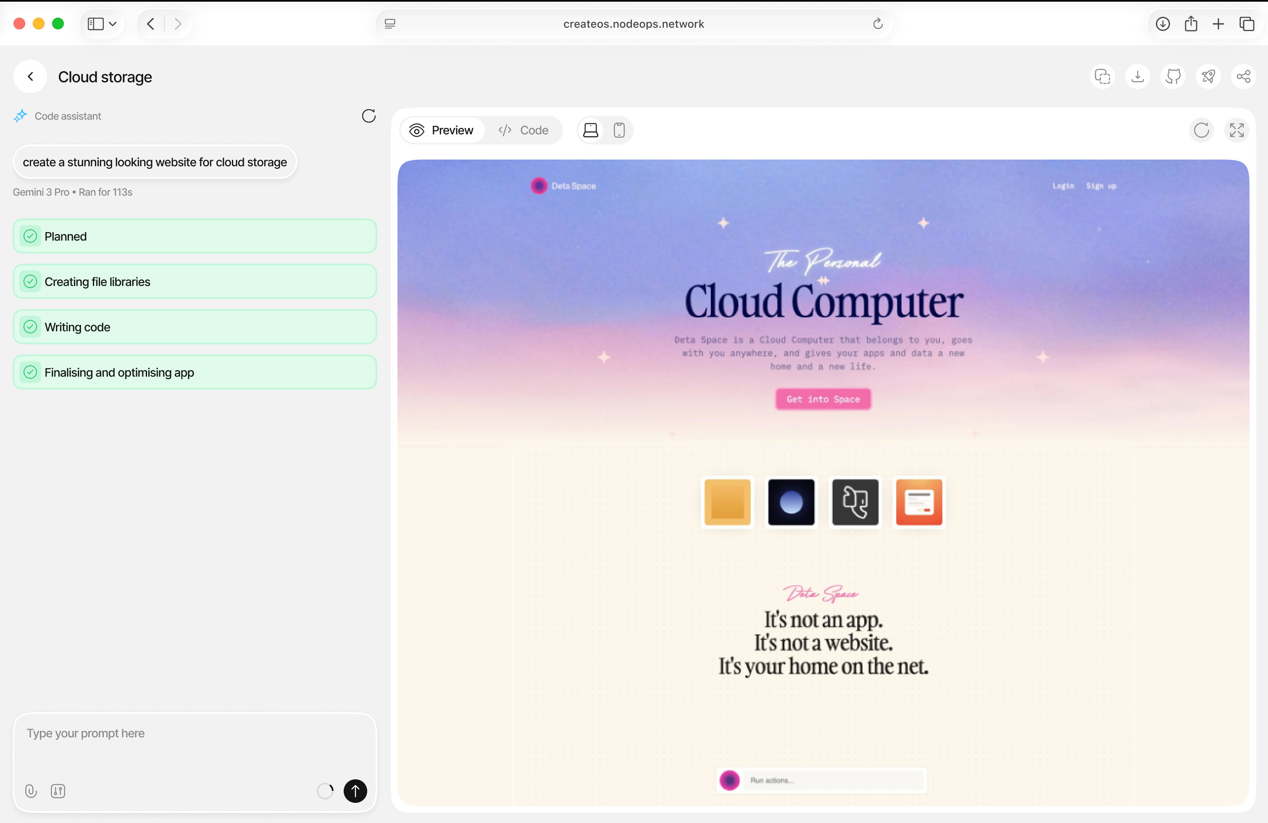1268x823 pixels.
Task: Click the settings sliders icon under prompt box
Action: coord(58,791)
